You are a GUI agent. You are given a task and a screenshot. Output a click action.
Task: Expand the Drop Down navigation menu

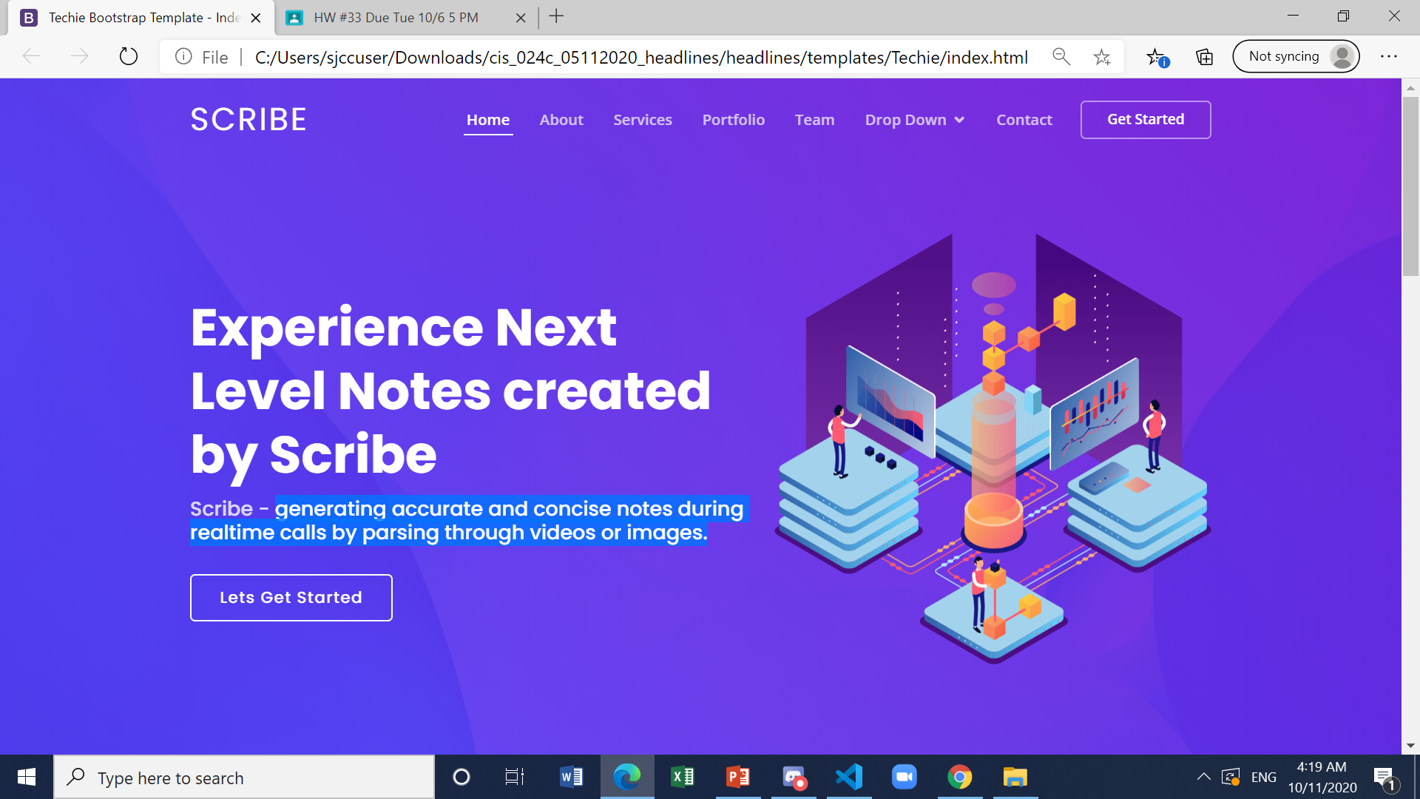pos(914,119)
